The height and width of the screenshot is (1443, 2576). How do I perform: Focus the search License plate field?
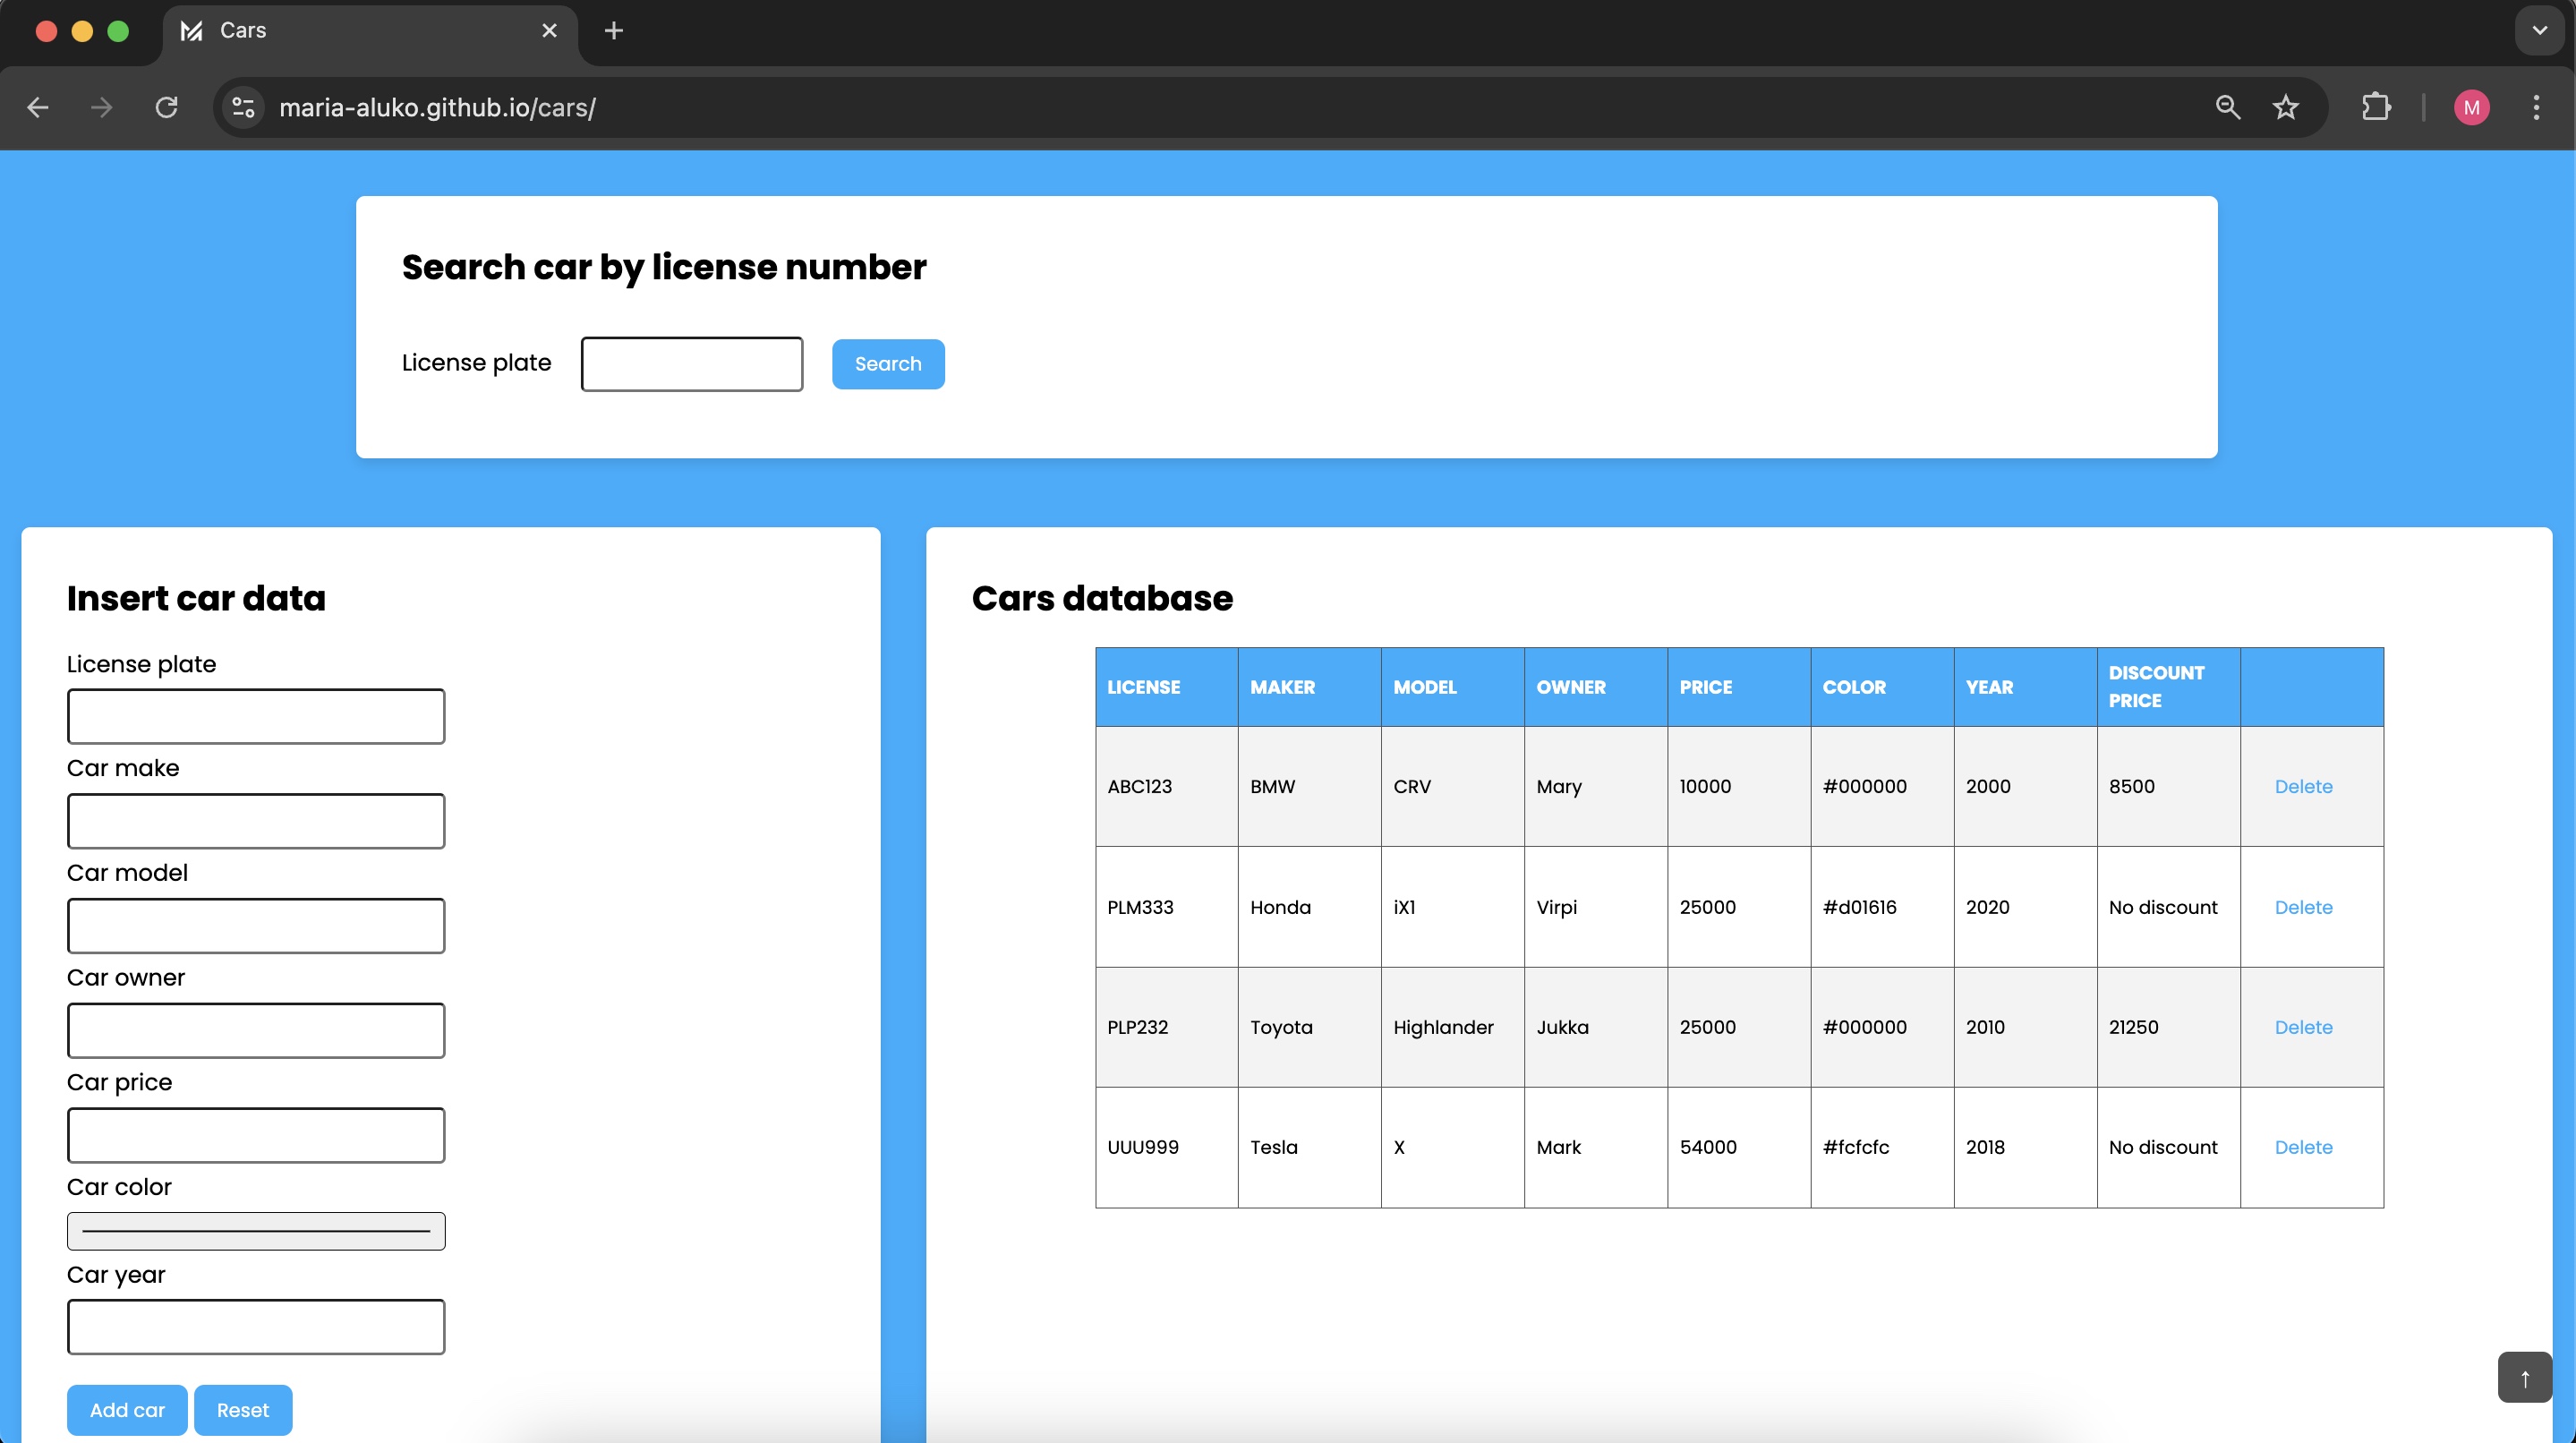coord(691,364)
